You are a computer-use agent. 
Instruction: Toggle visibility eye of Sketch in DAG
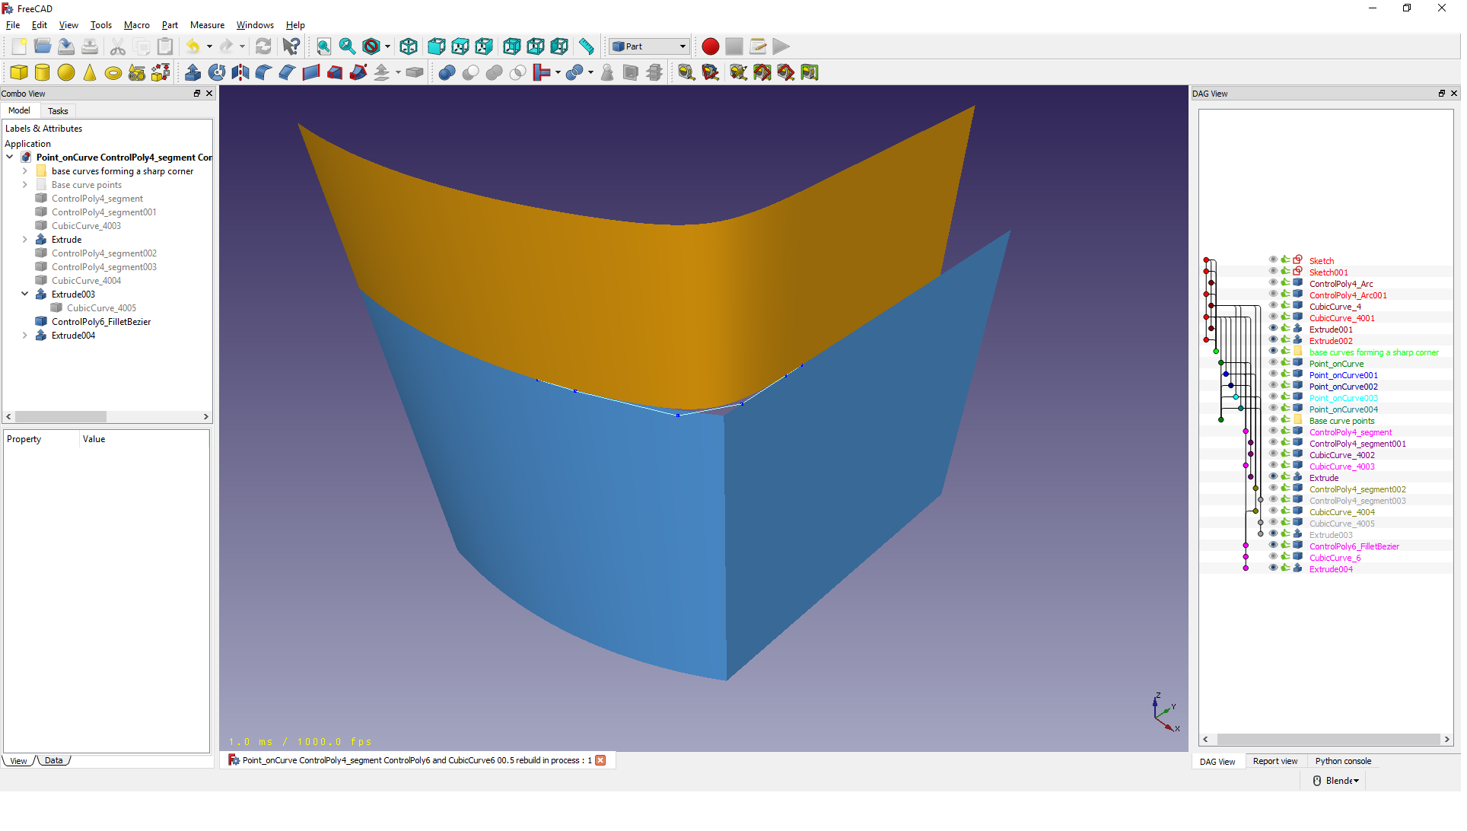(1273, 260)
